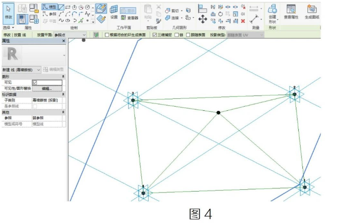Open Family Types icon with grid
Screen dimensions: 338x223
click(x=34, y=19)
